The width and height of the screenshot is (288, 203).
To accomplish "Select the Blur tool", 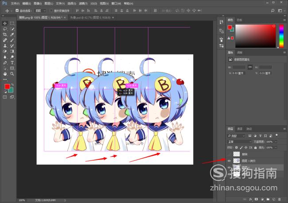I will (5, 57).
